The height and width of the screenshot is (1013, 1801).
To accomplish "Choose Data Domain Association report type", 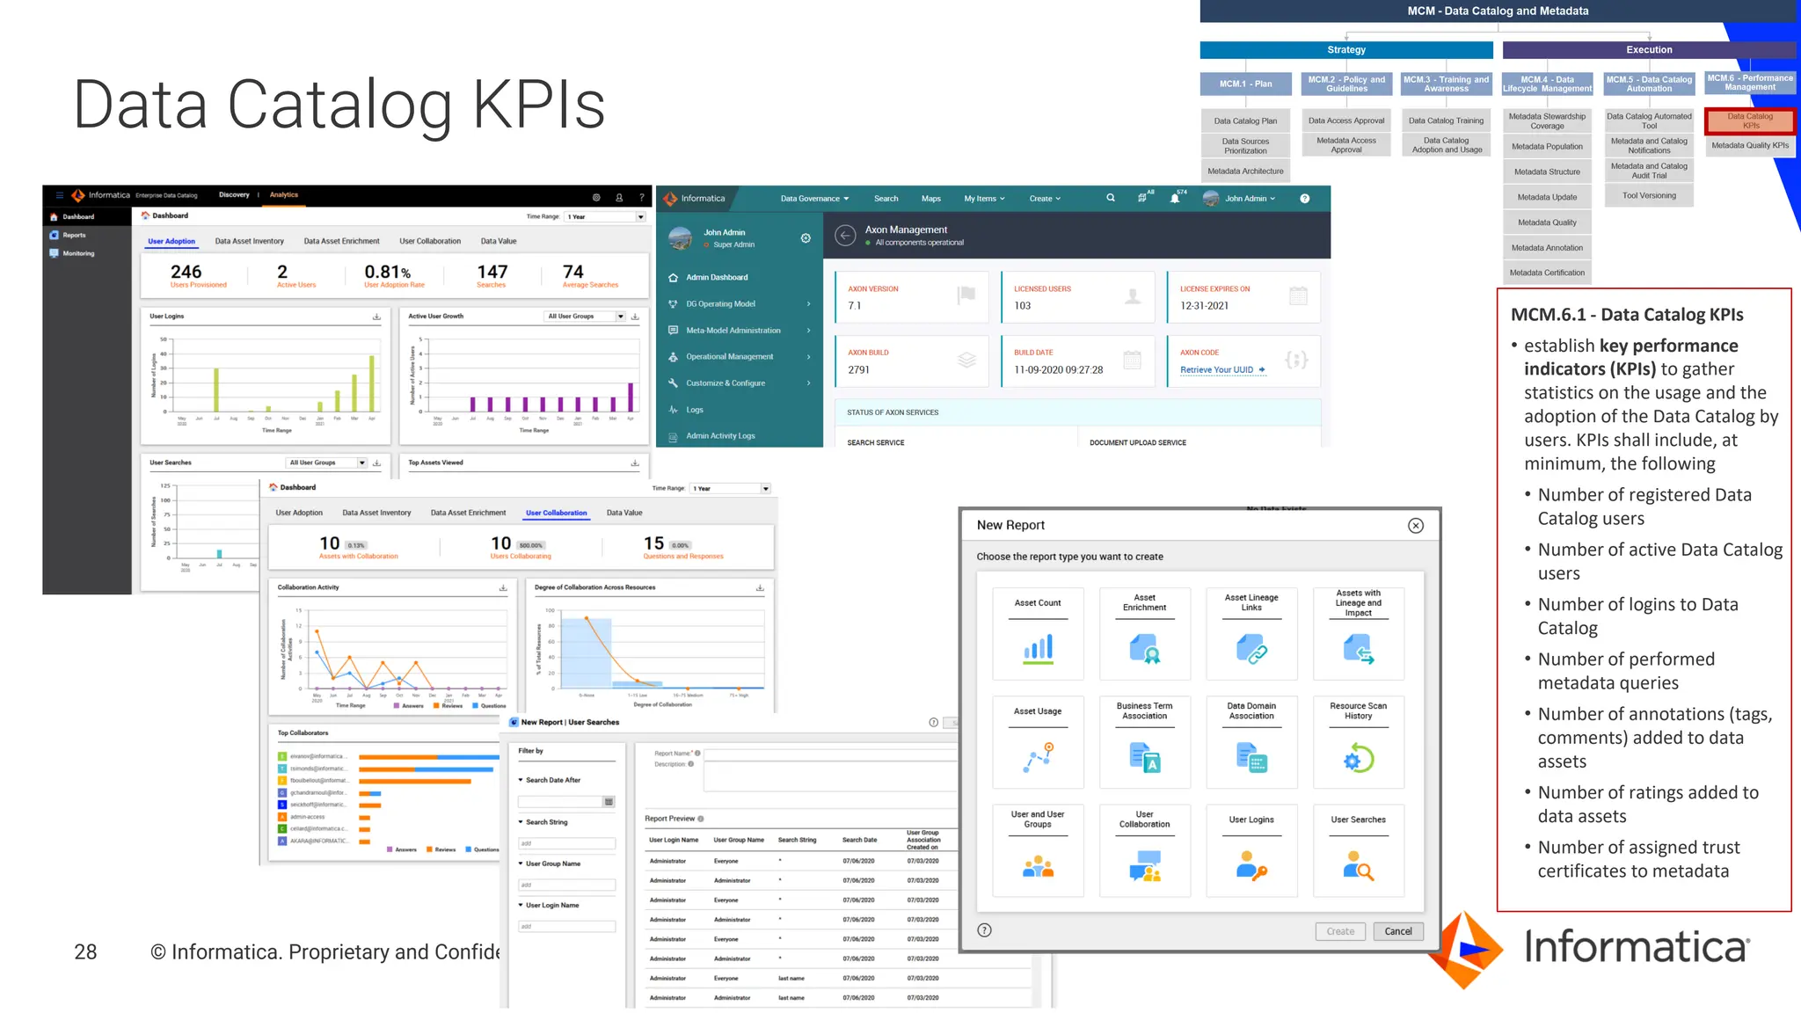I will click(x=1252, y=742).
